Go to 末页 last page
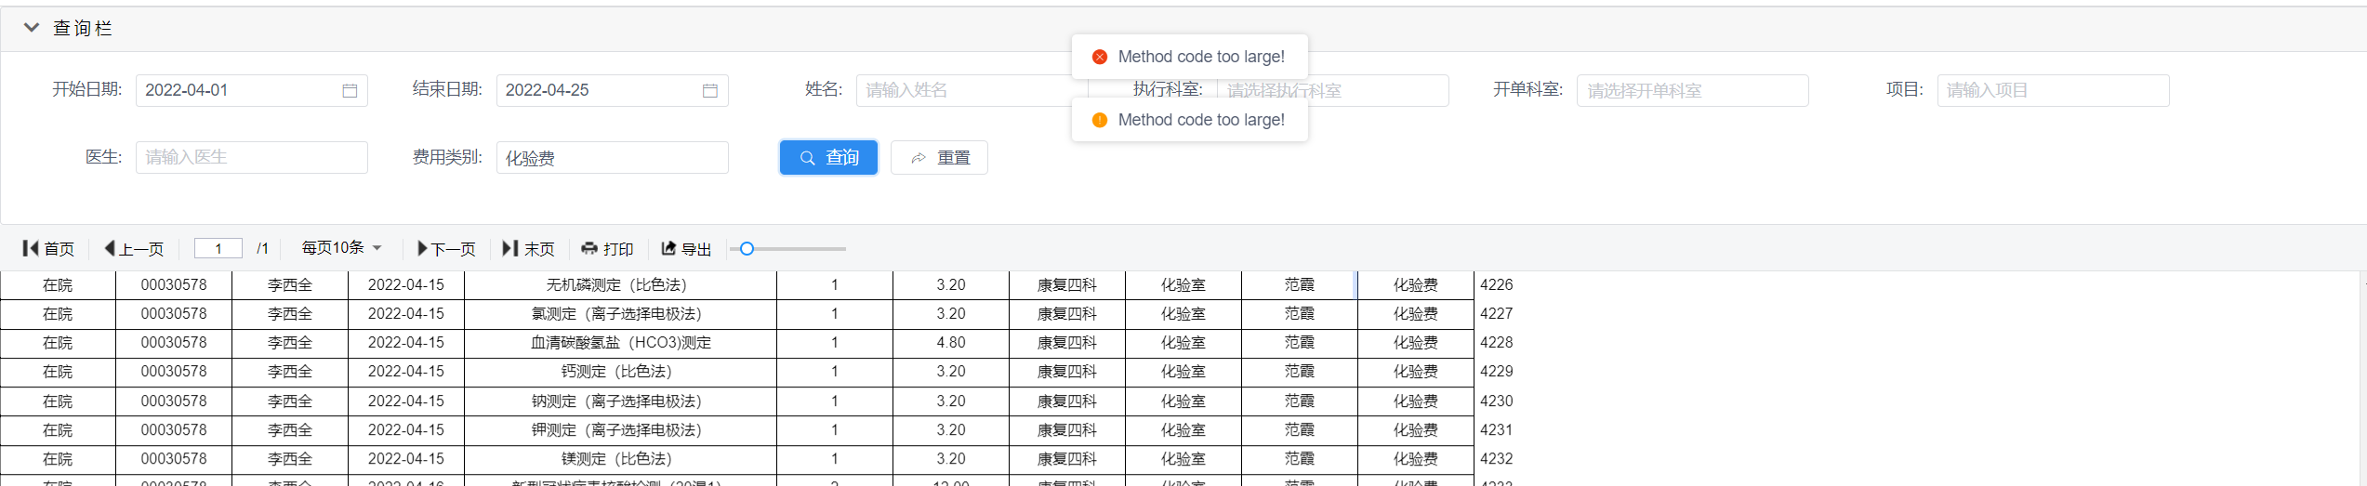The image size is (2367, 486). pyautogui.click(x=528, y=248)
